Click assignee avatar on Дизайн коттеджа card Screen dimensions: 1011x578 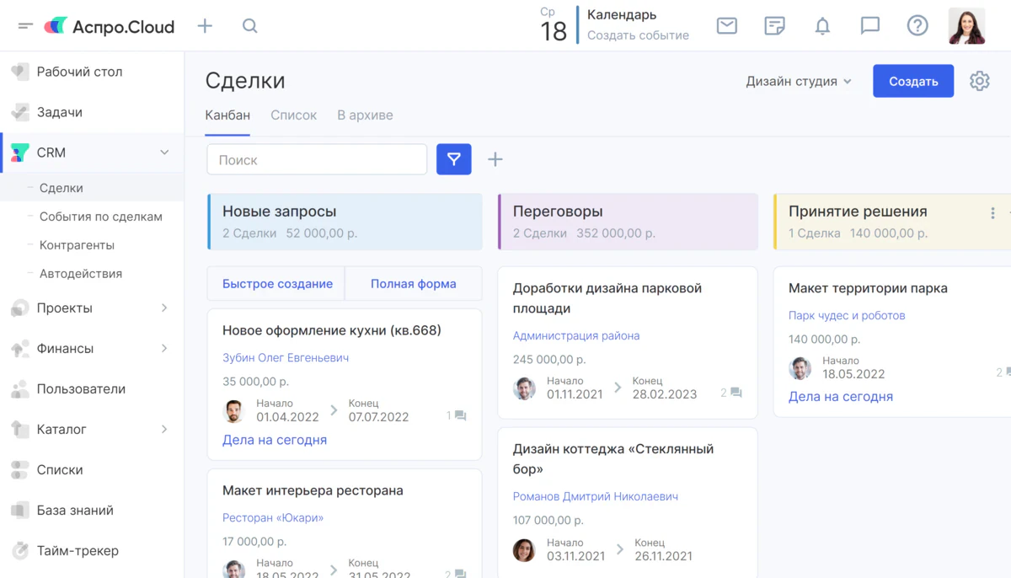(x=524, y=550)
